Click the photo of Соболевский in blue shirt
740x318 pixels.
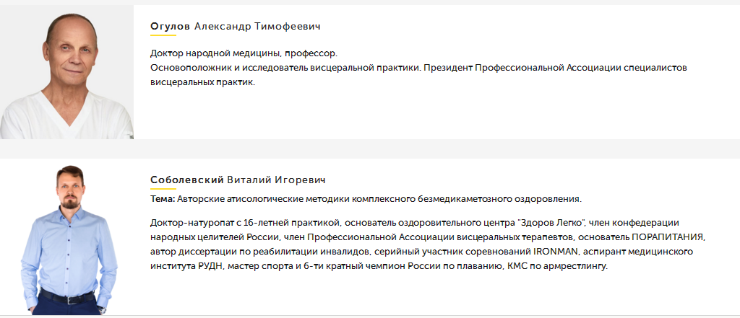click(x=66, y=238)
